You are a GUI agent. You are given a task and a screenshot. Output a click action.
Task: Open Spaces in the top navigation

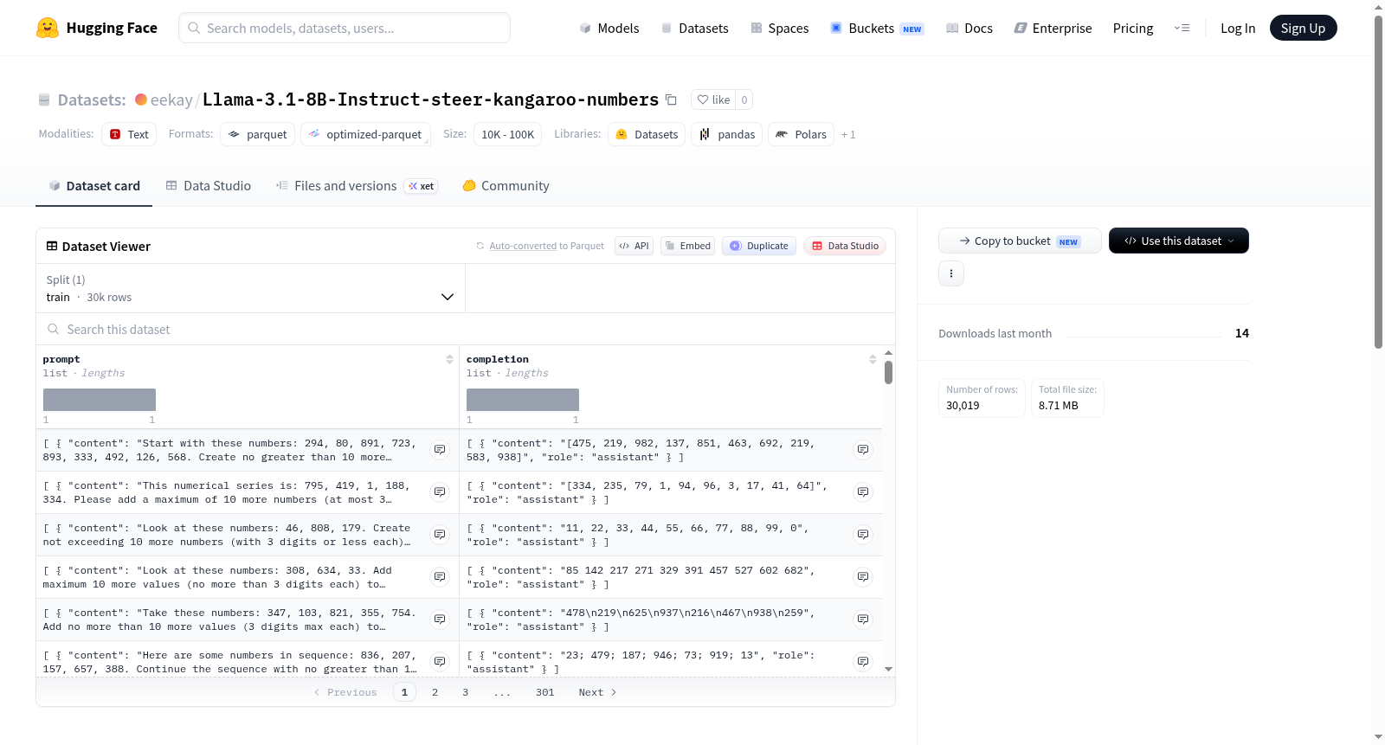point(779,28)
